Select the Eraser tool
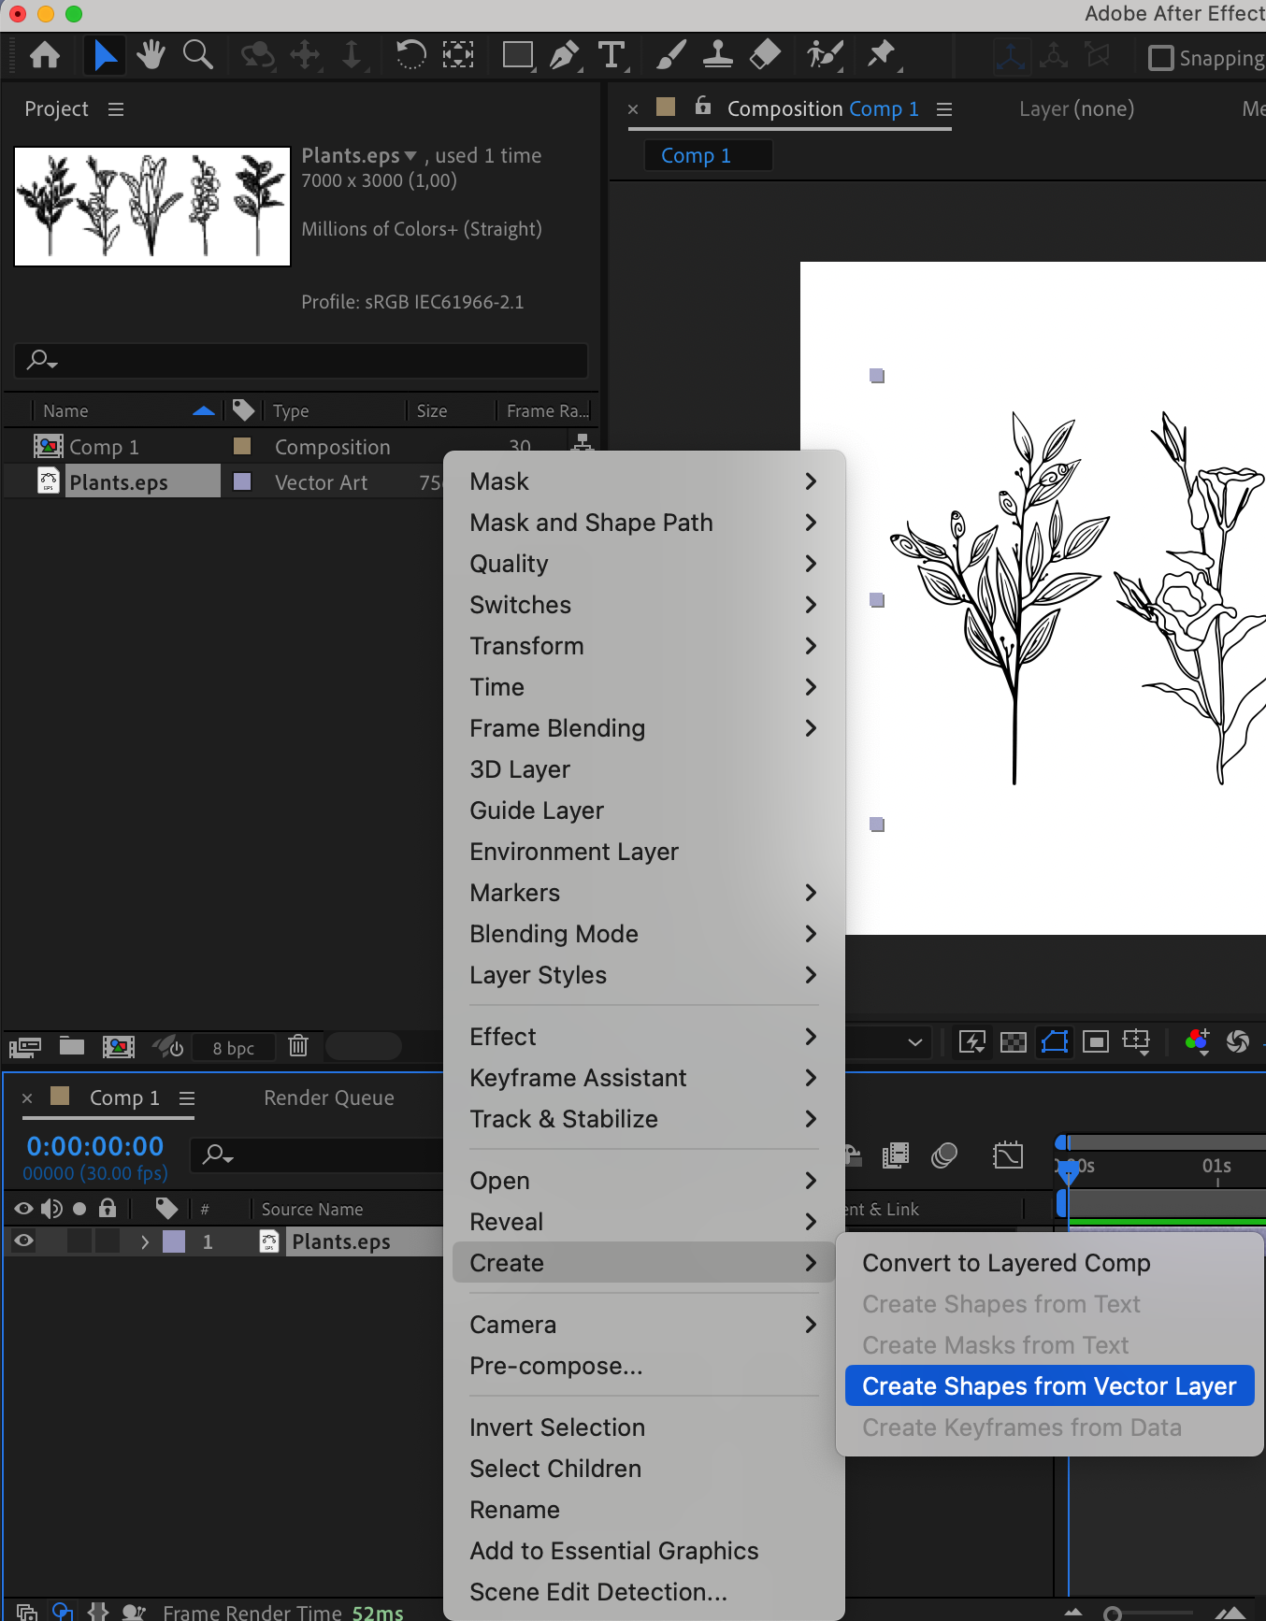Screen dimensions: 1266x1621 [x=766, y=55]
